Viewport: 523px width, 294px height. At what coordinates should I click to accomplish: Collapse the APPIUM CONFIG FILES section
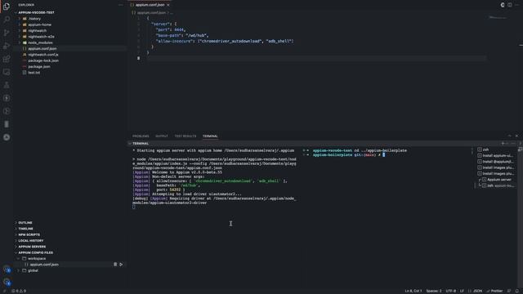tap(70, 252)
